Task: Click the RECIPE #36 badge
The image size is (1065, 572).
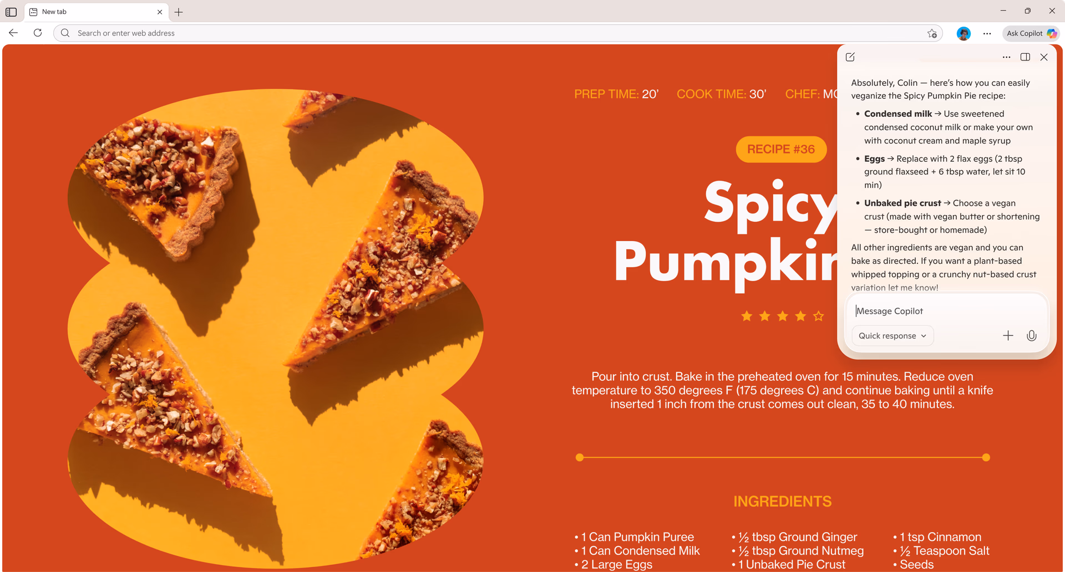Action: pyautogui.click(x=781, y=149)
